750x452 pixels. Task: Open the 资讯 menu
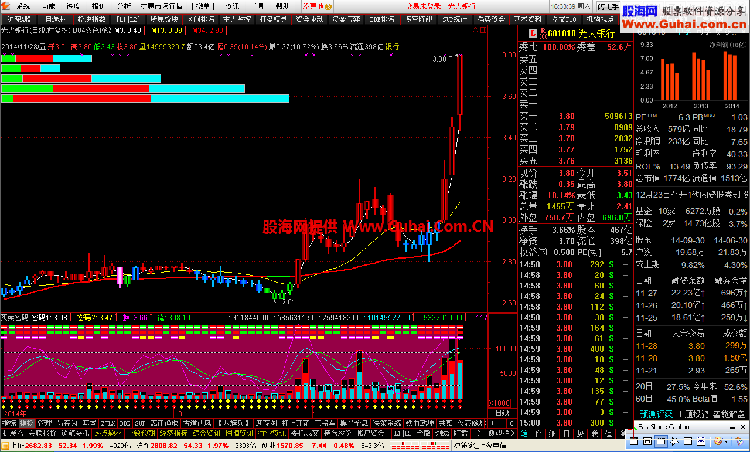pyautogui.click(x=232, y=6)
